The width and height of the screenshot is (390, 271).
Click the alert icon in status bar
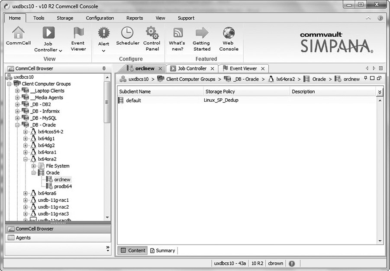click(x=292, y=263)
